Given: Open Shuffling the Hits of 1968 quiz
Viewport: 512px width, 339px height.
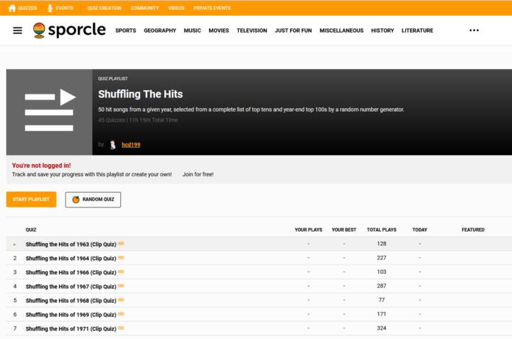Looking at the screenshot, I should tap(71, 301).
